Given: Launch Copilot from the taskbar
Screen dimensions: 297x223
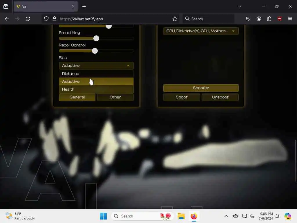Looking at the screenshot, I should (288, 216).
